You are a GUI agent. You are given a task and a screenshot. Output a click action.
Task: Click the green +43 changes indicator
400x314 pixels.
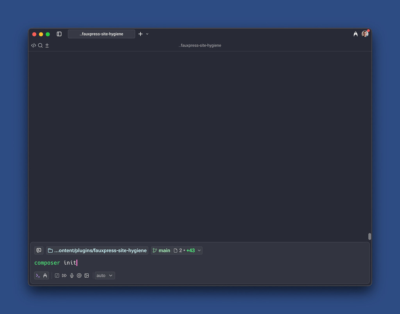[191, 250]
